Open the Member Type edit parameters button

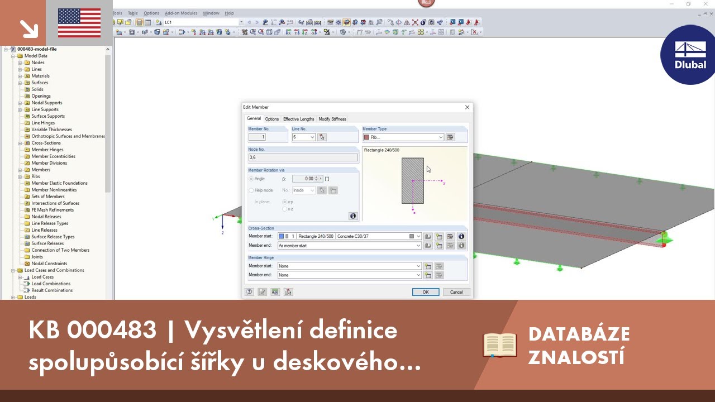pos(450,137)
